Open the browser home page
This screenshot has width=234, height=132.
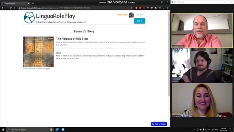click(x=15, y=8)
